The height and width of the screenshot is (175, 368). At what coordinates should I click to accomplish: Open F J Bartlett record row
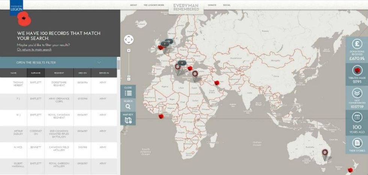(59, 102)
